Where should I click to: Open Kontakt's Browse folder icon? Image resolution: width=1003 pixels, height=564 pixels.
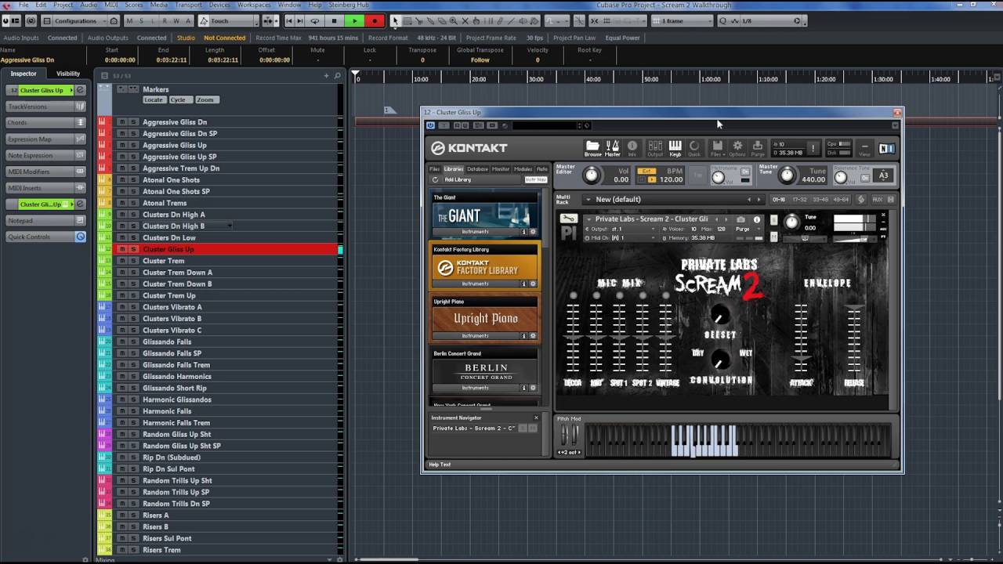pos(592,148)
